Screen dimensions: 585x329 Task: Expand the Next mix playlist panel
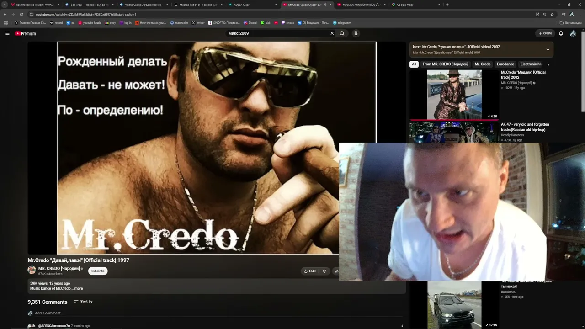(548, 49)
